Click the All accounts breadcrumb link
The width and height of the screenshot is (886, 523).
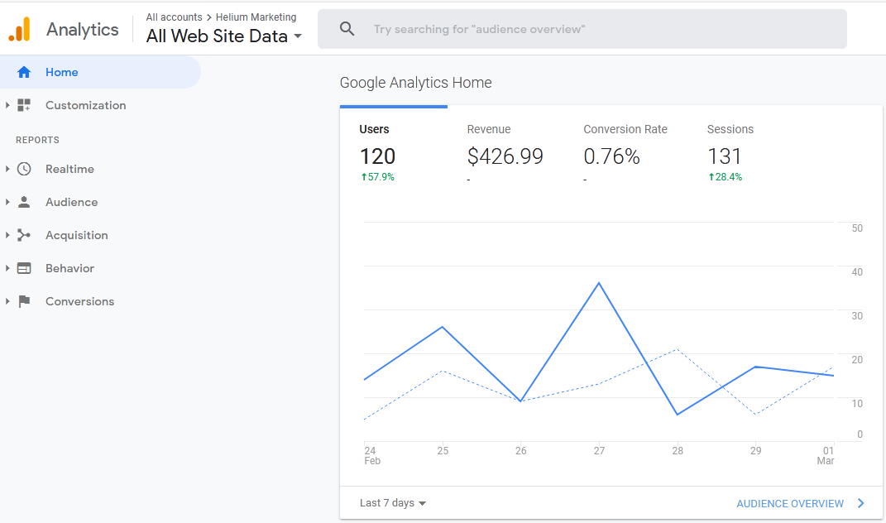coord(174,17)
